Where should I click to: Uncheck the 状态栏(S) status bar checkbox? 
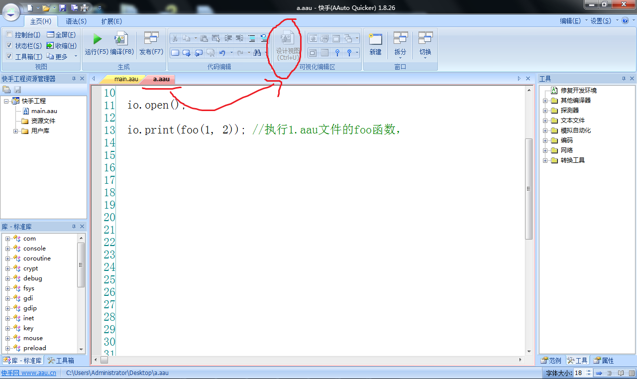click(9, 46)
